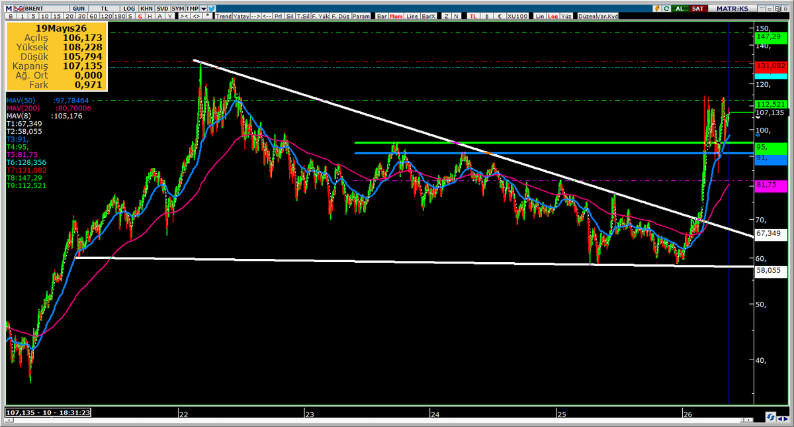
Task: Switch chart type to Bar
Action: coord(381,16)
